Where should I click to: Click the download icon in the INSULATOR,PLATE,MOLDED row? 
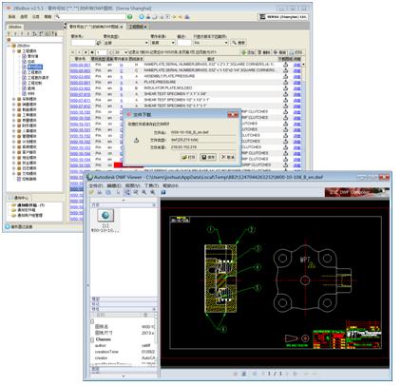point(285,88)
